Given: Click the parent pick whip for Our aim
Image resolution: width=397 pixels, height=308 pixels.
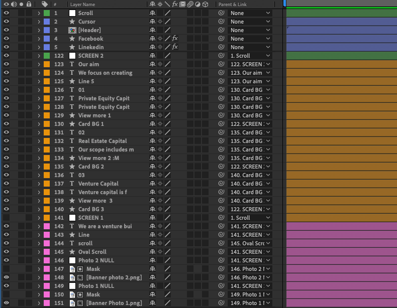Looking at the screenshot, I should [x=221, y=64].
